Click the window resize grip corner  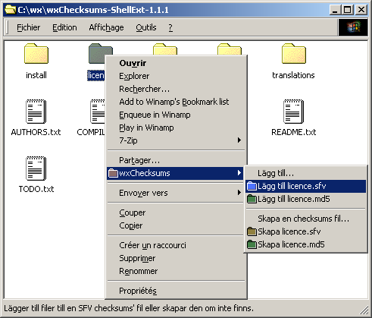(x=364, y=310)
